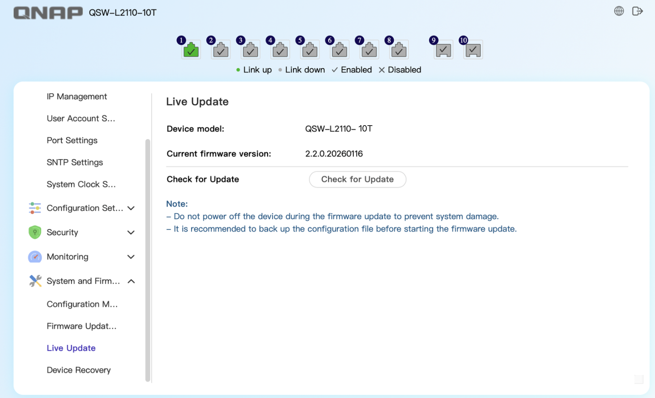Screen dimensions: 655x398
Task: Expand the Security section
Action: (x=131, y=232)
